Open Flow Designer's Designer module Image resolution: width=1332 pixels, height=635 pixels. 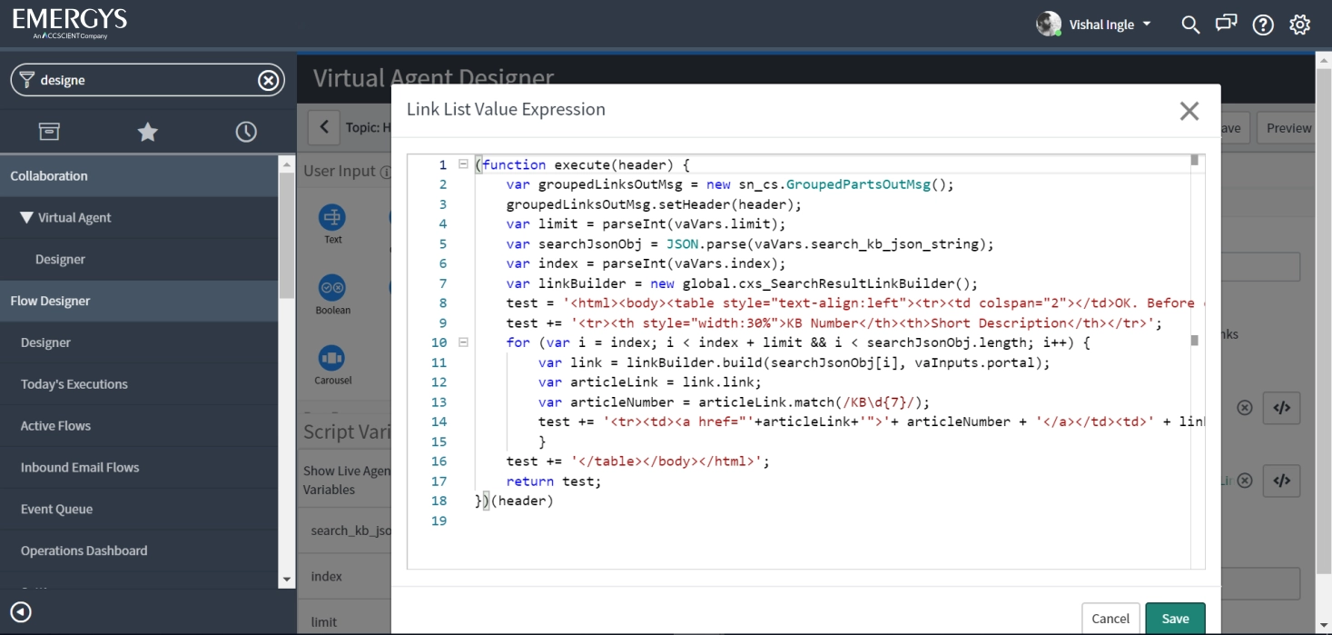tap(45, 342)
